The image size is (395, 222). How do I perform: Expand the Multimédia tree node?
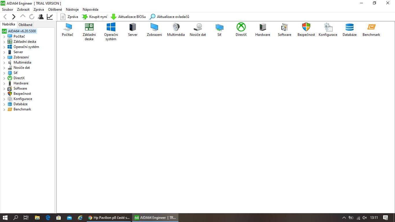(4, 63)
